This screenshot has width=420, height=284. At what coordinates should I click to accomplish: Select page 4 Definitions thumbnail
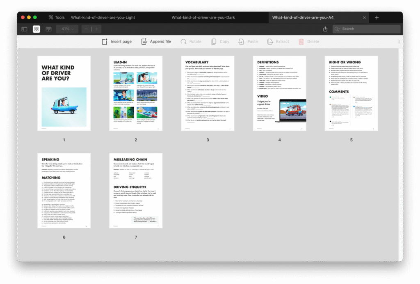coord(279,93)
